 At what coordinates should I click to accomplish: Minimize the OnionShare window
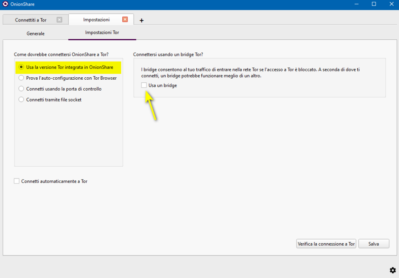point(356,4)
